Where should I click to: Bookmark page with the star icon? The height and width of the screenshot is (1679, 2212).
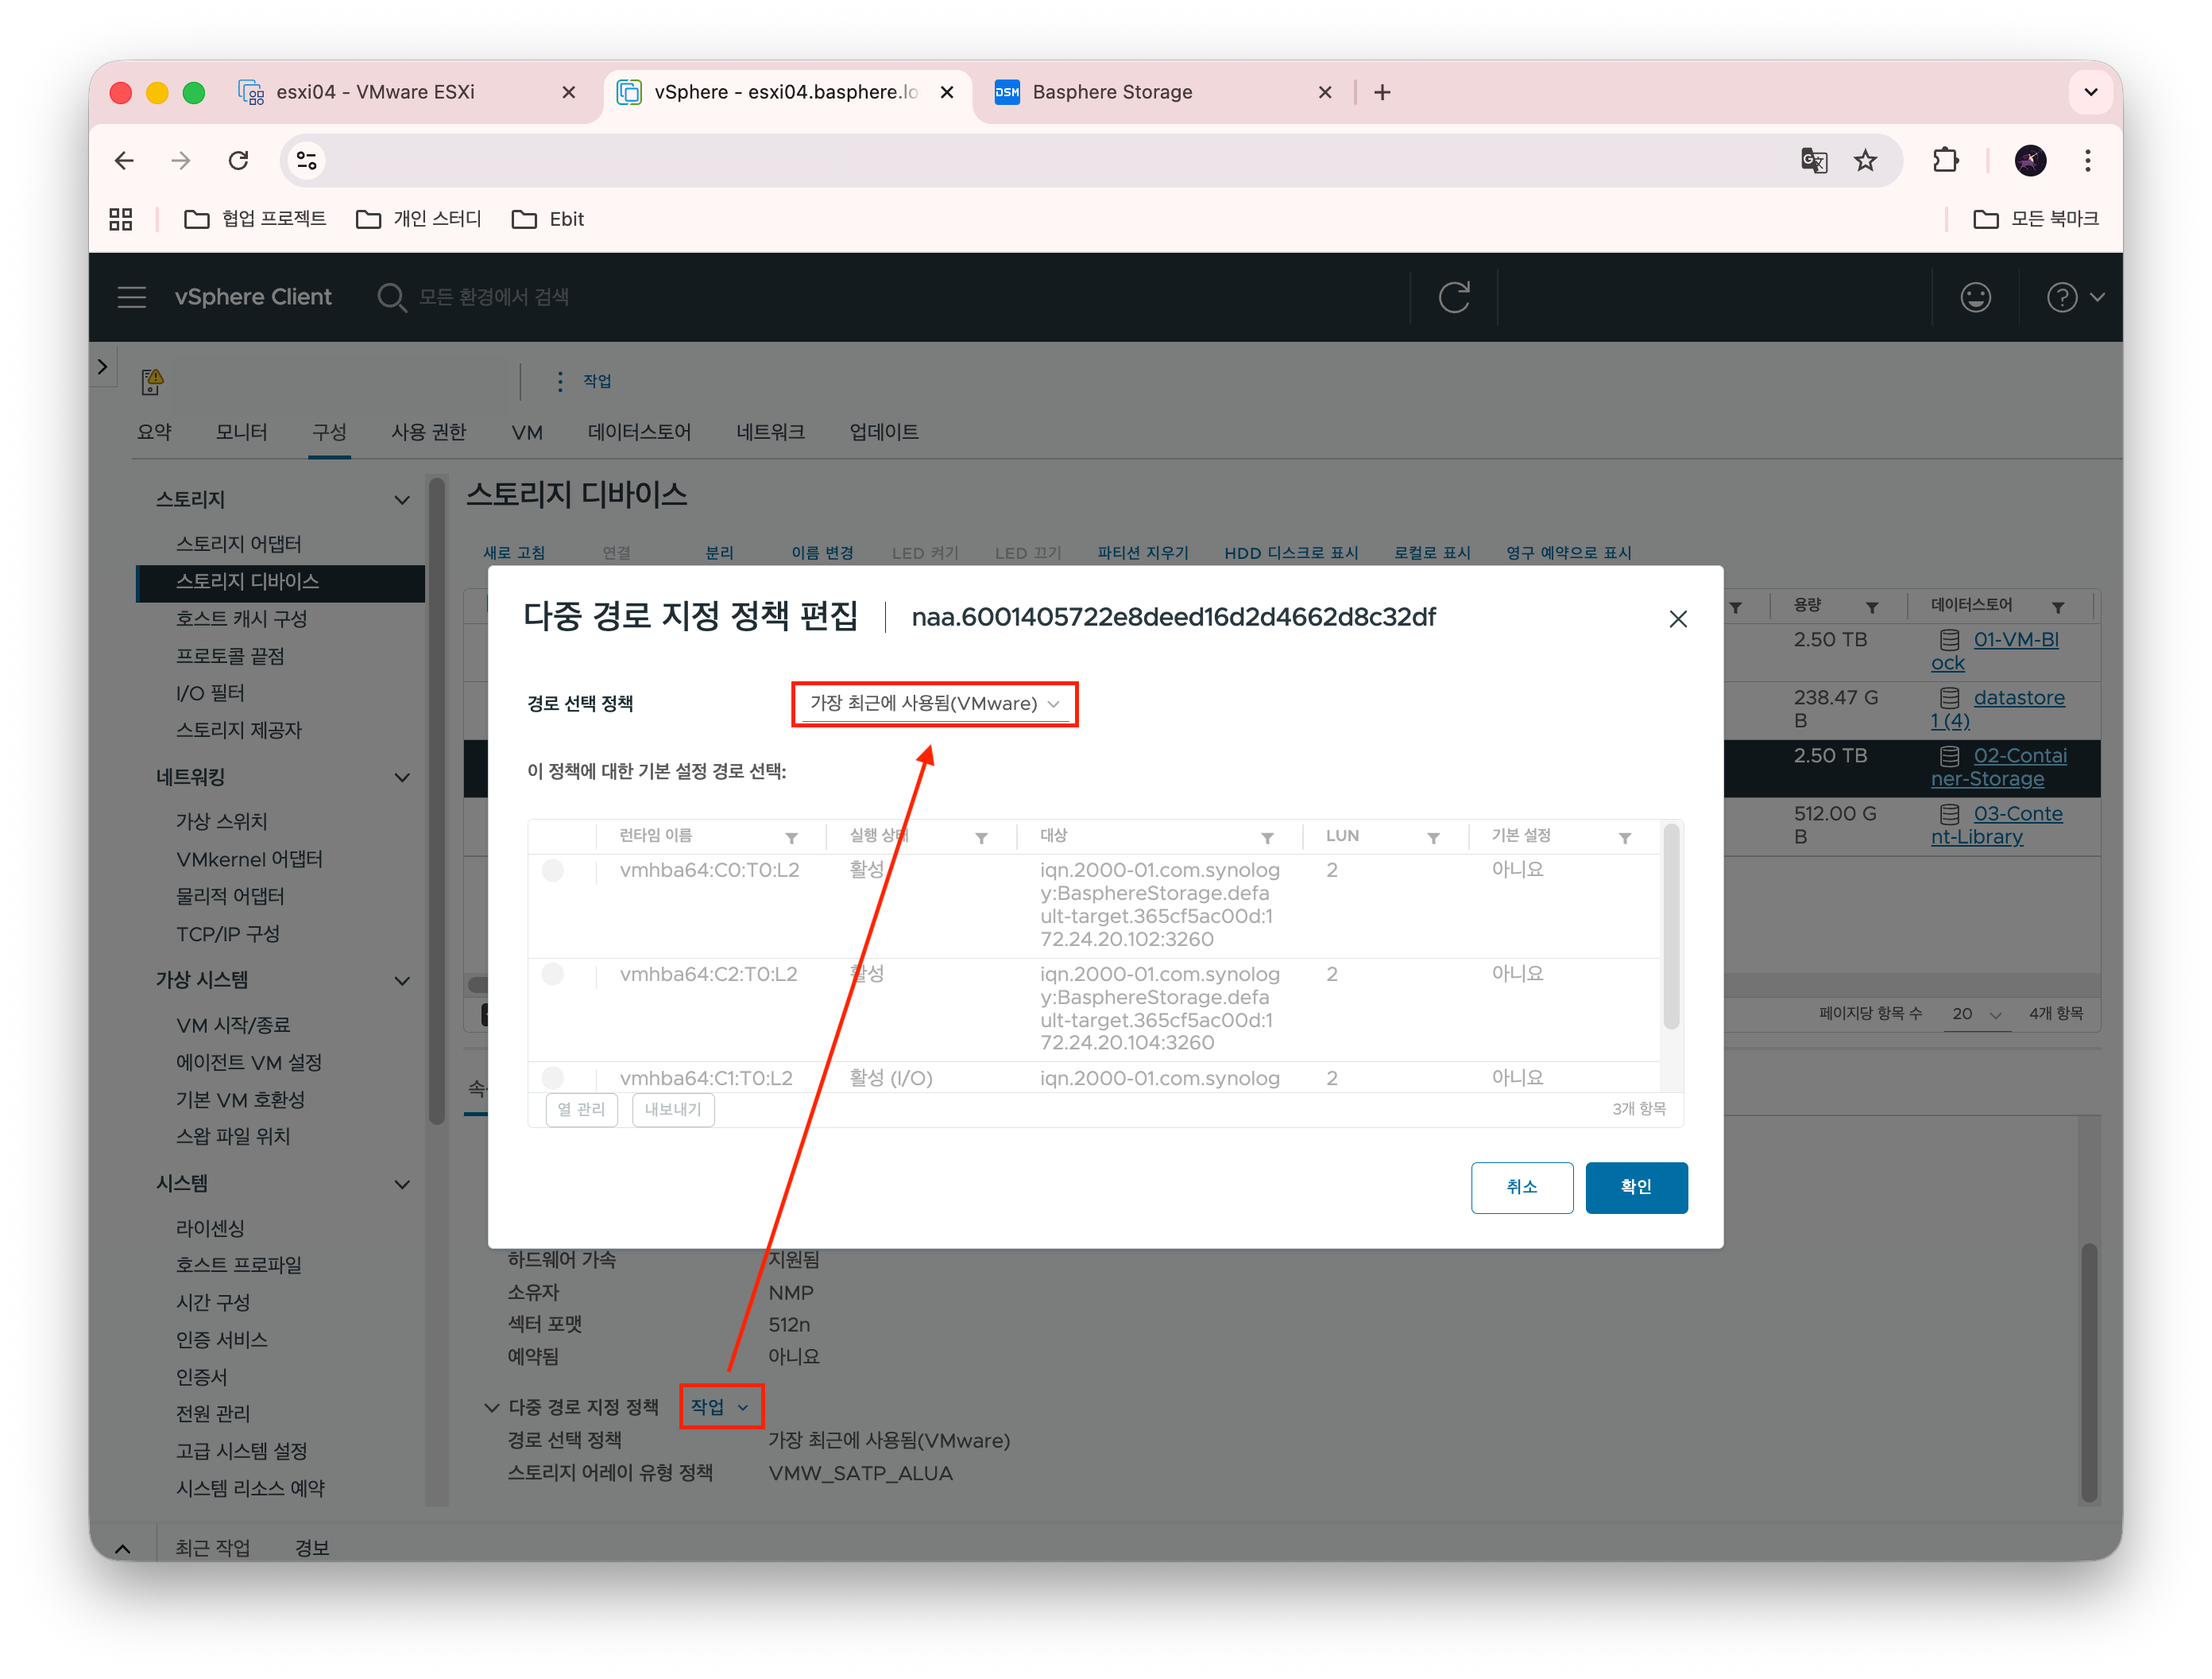[1865, 160]
